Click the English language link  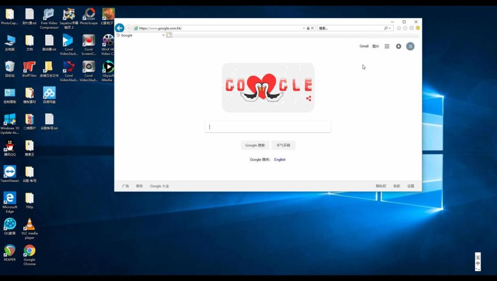coord(280,159)
